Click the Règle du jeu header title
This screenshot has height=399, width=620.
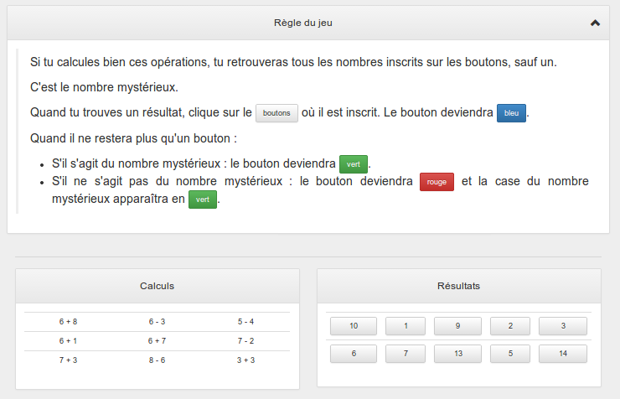[308, 23]
